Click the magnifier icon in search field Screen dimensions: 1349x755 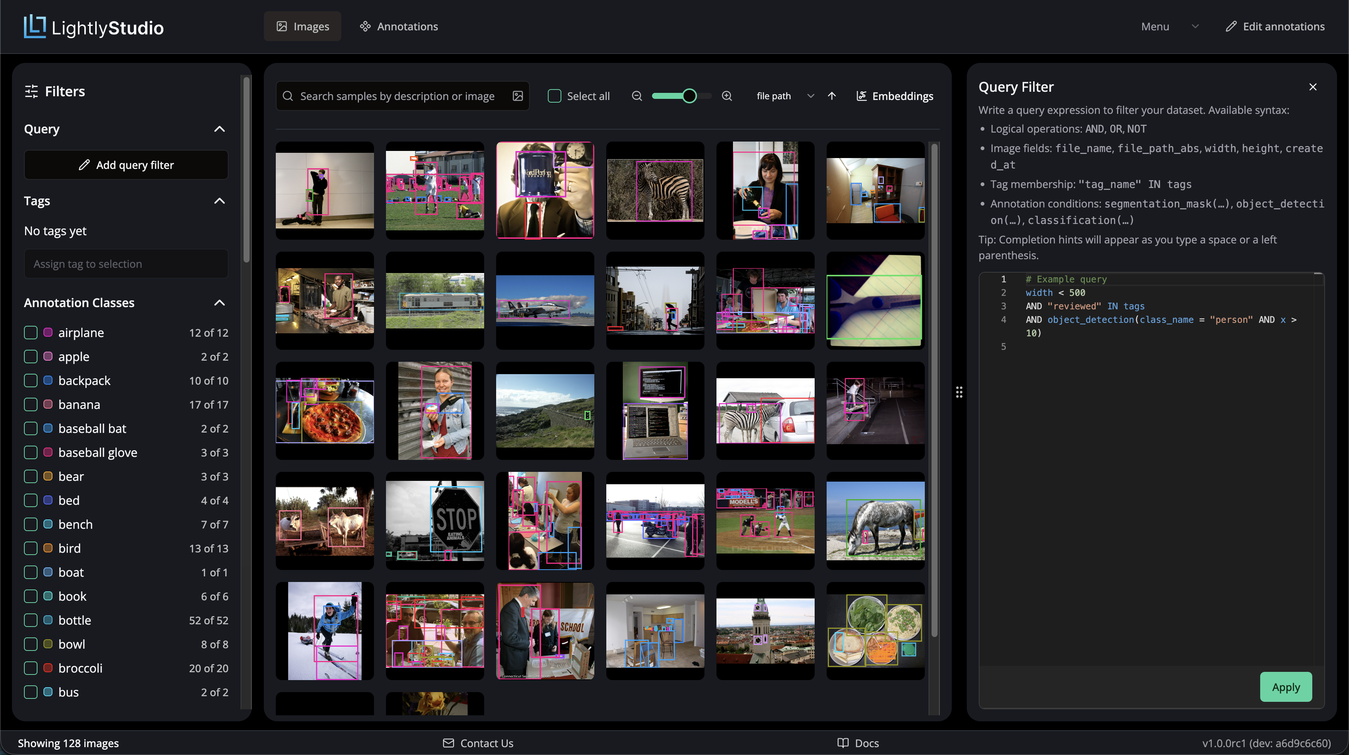pos(287,96)
